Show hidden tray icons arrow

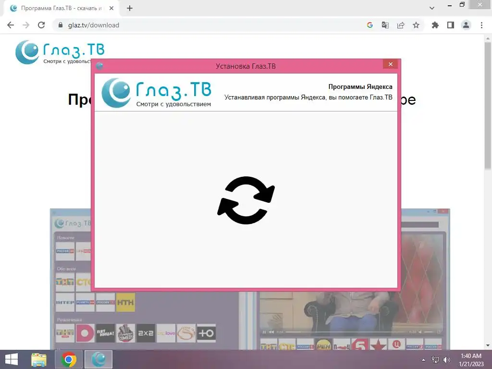[424, 360]
